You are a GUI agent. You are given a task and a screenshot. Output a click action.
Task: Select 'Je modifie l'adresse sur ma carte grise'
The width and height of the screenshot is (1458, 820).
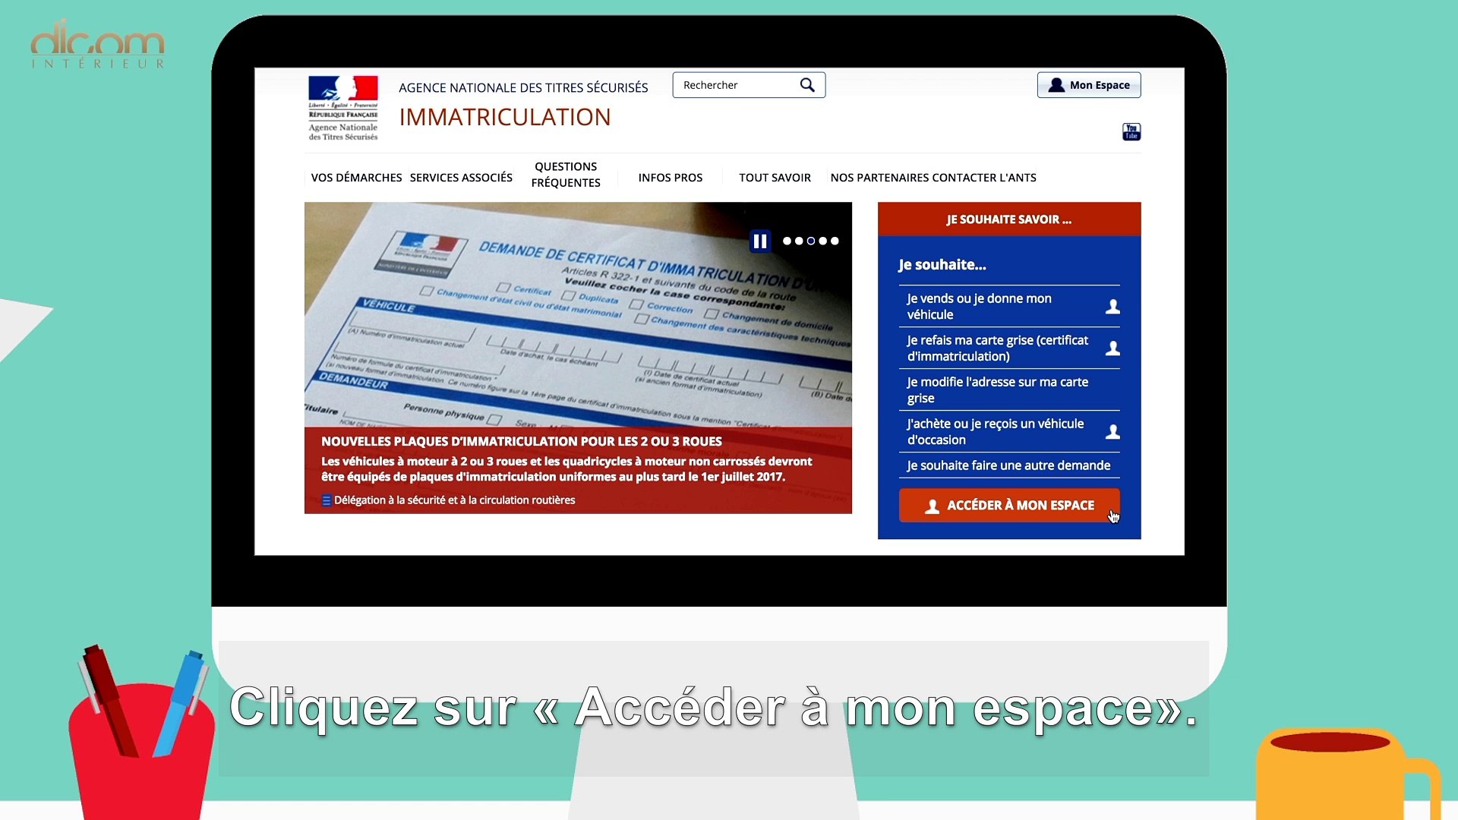tap(998, 390)
